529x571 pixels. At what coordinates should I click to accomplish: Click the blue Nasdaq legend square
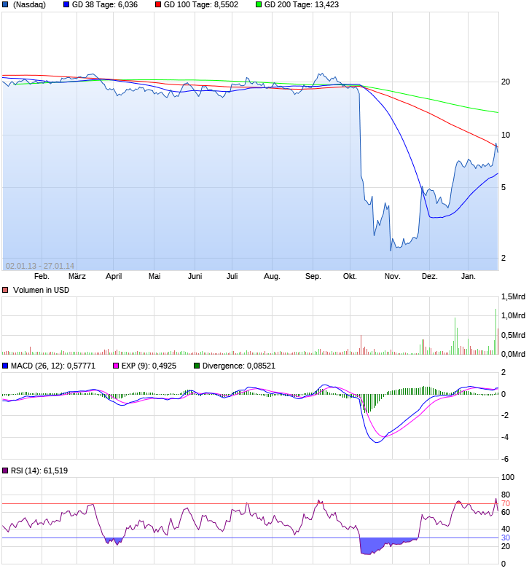(x=5, y=4)
